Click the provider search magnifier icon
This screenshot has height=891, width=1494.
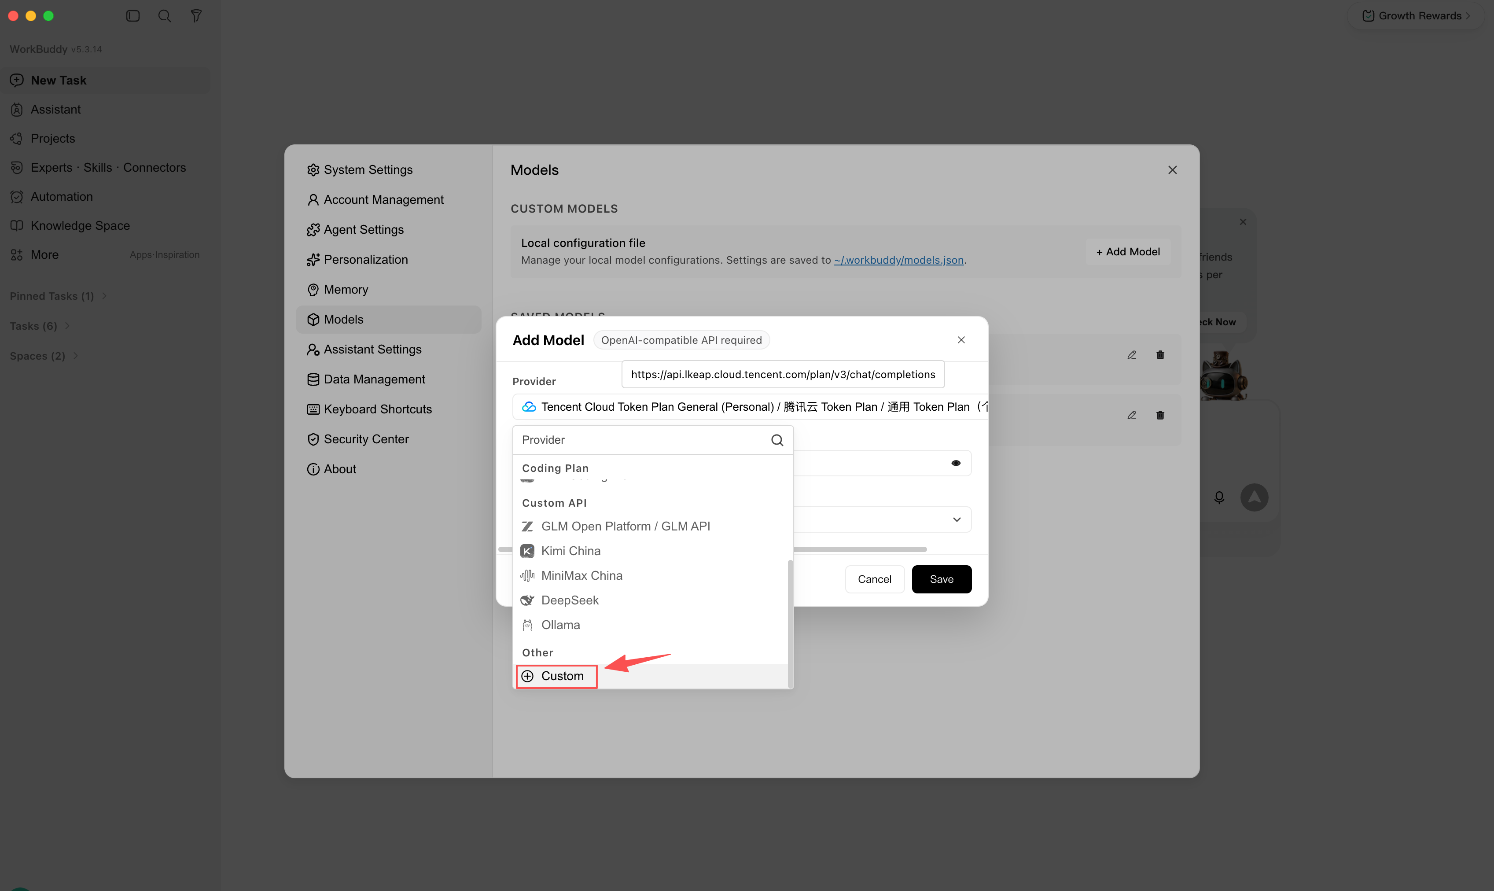pos(777,440)
